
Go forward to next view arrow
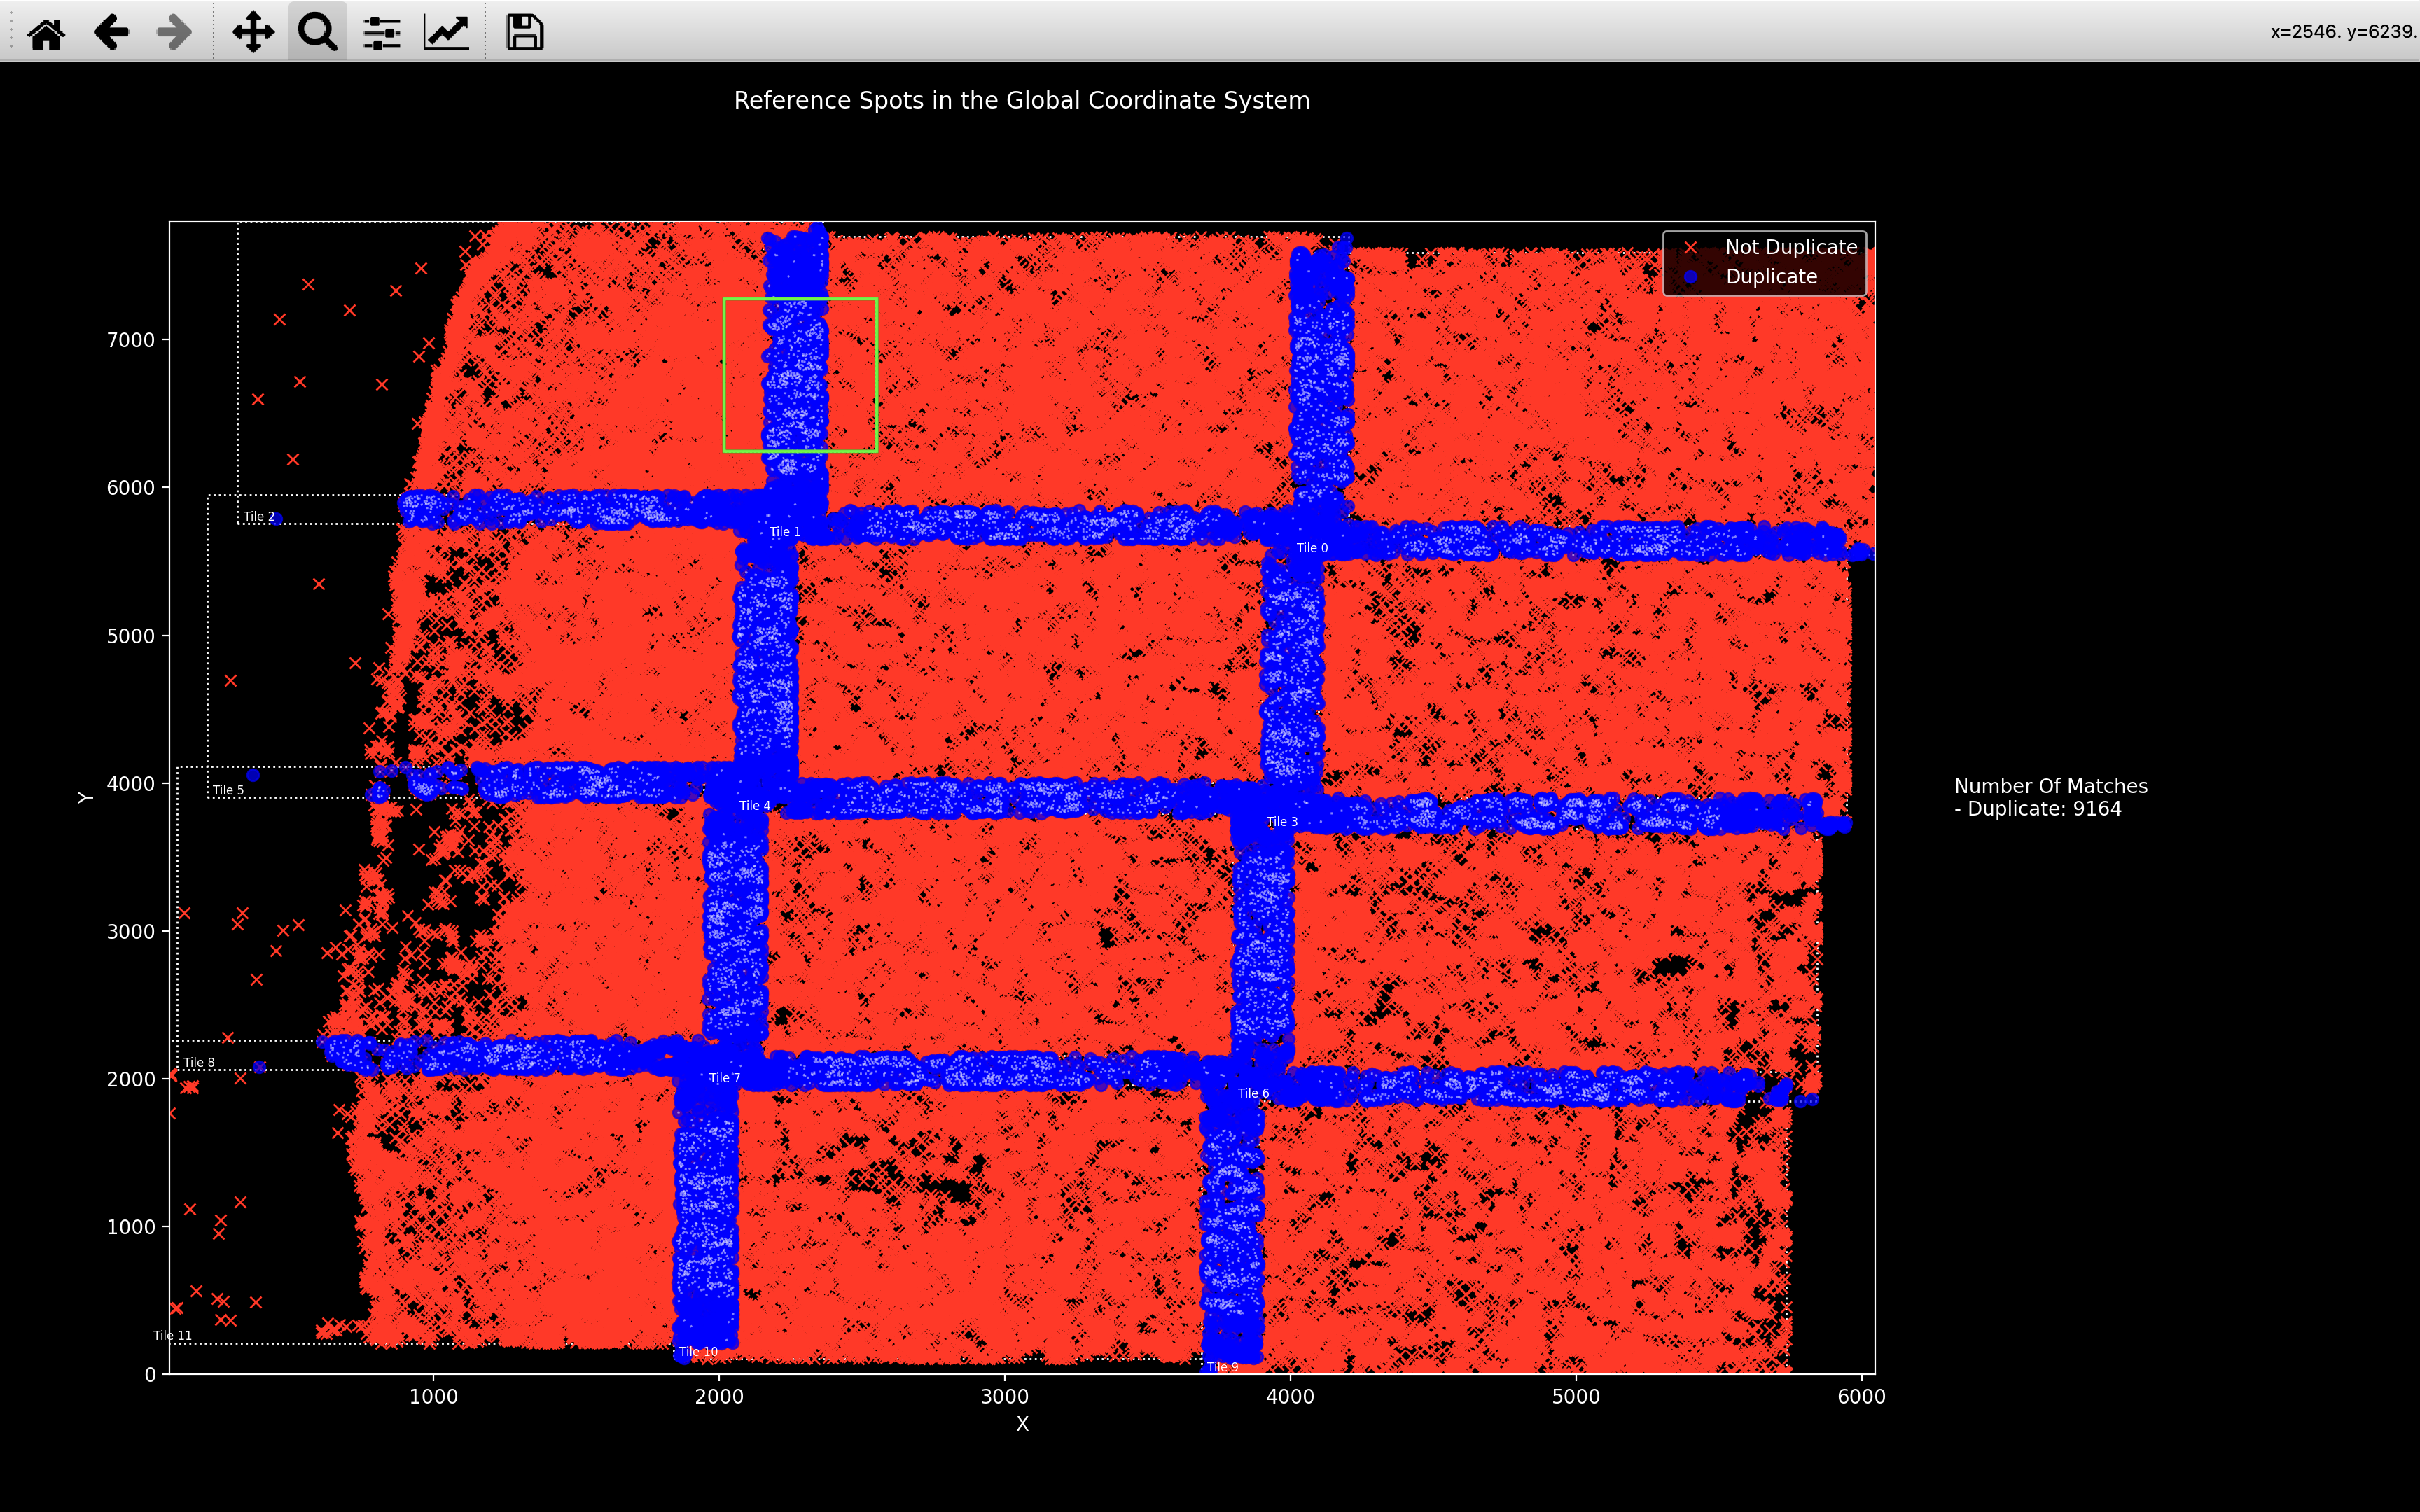pyautogui.click(x=174, y=32)
